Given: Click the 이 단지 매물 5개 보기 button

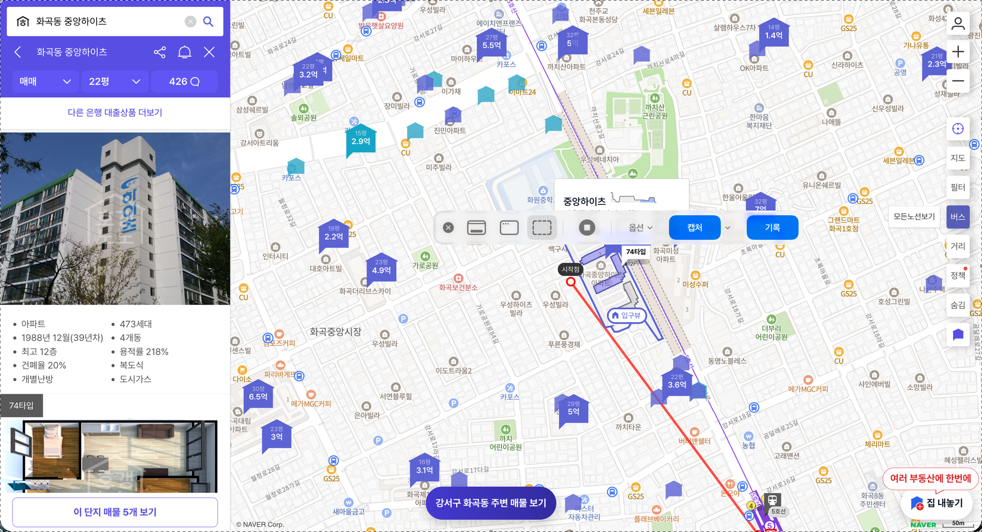Looking at the screenshot, I should point(115,512).
